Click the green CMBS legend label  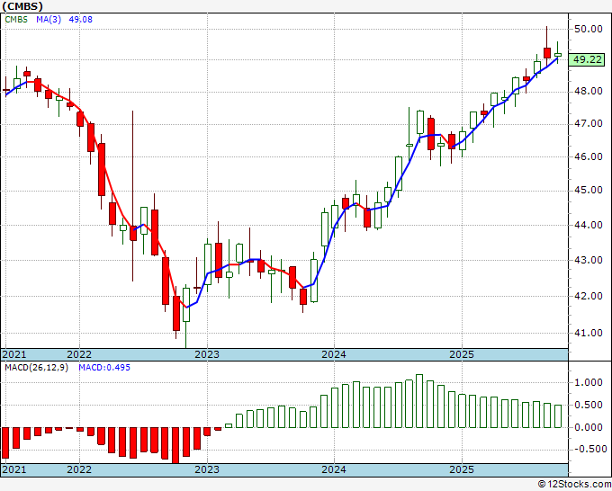pyautogui.click(x=16, y=19)
